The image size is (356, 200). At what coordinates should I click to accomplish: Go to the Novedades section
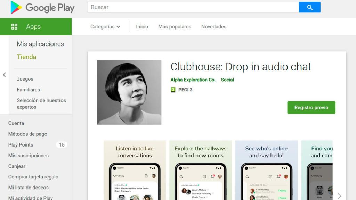[x=213, y=26]
